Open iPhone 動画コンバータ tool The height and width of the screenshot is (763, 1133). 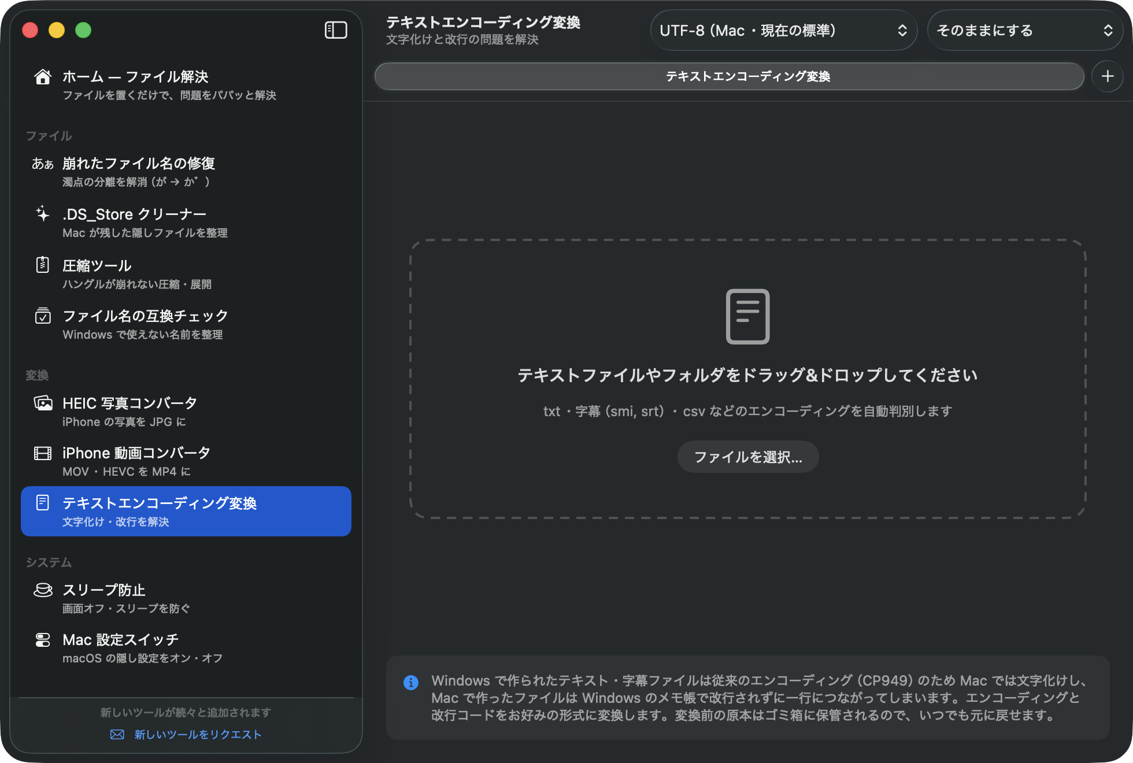[186, 461]
